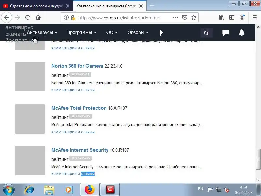The image size is (261, 196).
Task: Click the scrollbar up arrow
Action: coord(258,27)
